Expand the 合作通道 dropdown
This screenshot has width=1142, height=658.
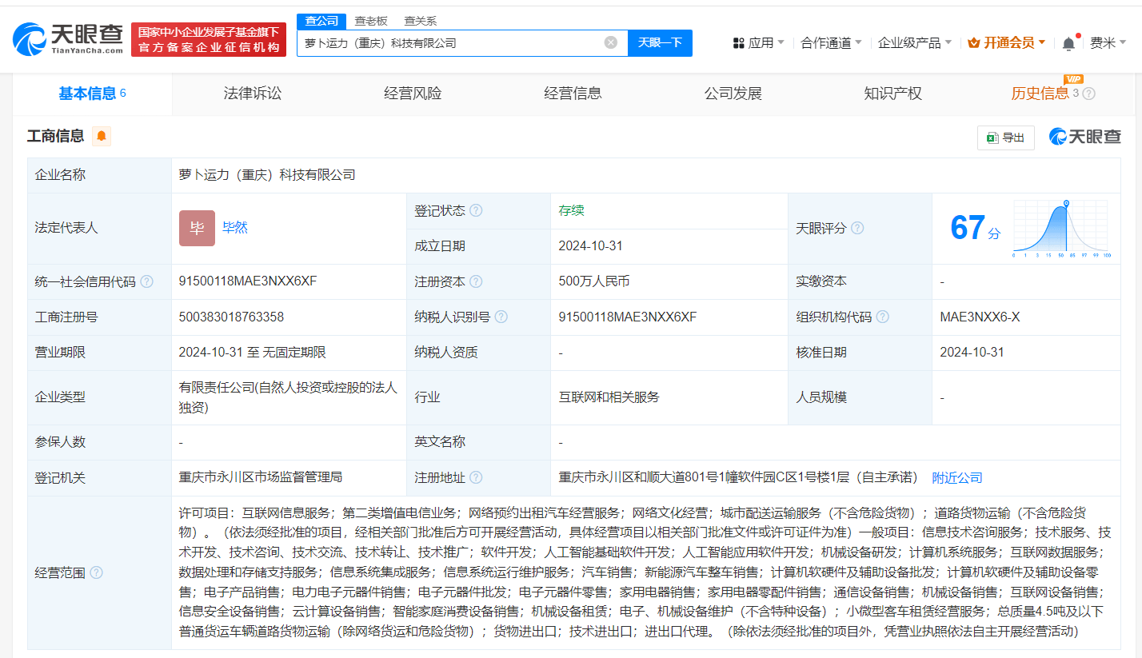click(x=831, y=42)
